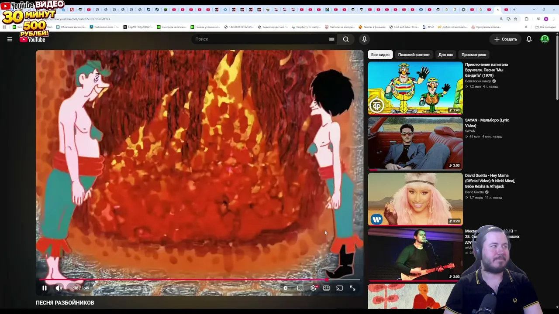
Task: Open the Raspberry Pi bookmark
Action: click(306, 27)
